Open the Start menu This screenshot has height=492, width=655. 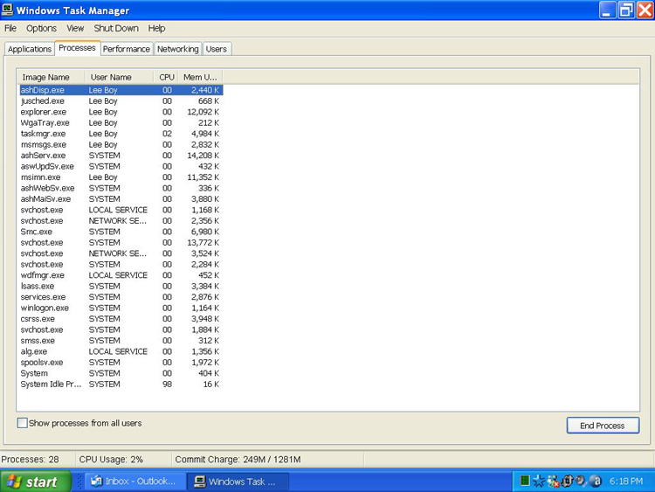[x=36, y=482]
